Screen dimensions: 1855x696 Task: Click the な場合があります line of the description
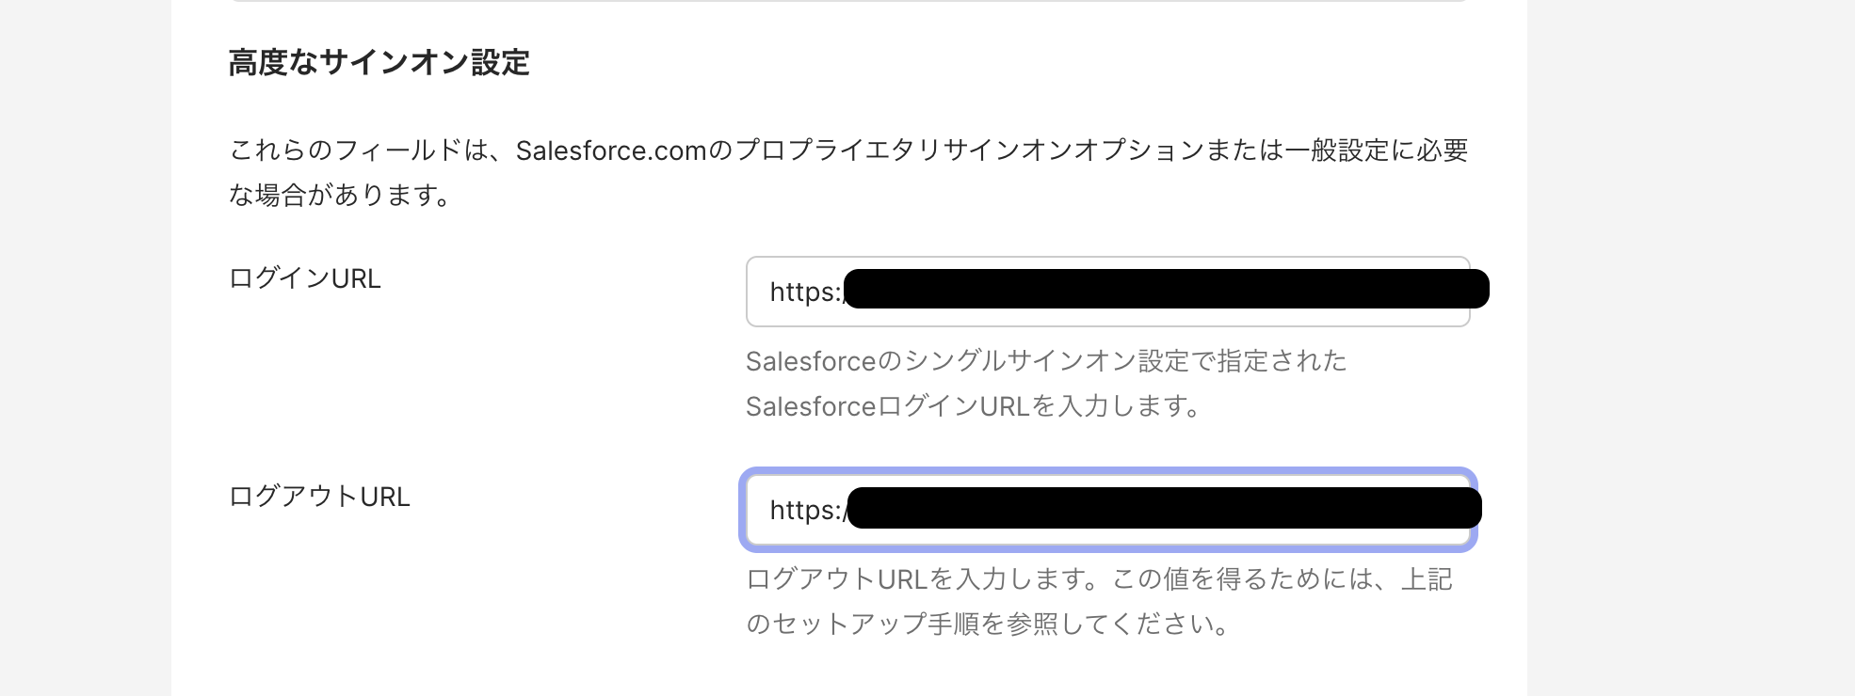pos(341,197)
